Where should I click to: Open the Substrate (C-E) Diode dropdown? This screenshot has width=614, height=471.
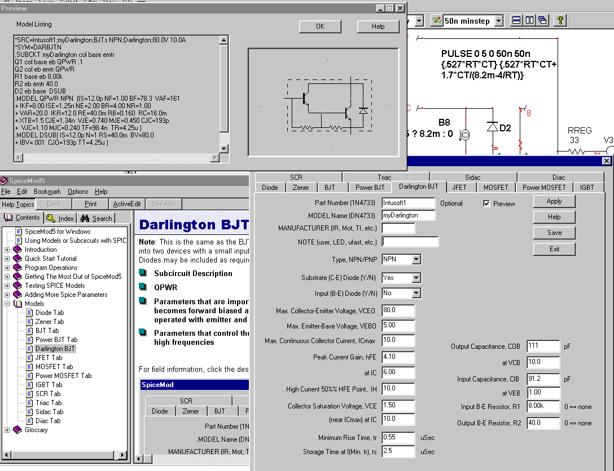pyautogui.click(x=416, y=278)
